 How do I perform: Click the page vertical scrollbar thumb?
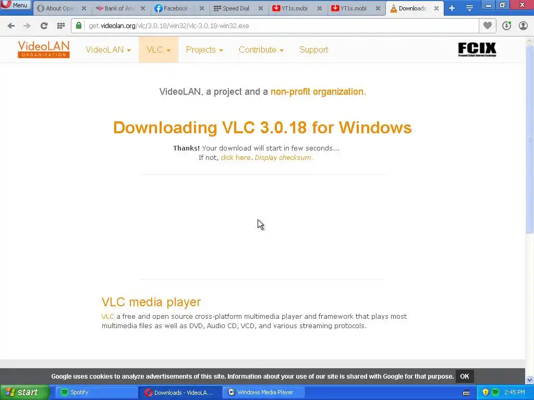530,140
